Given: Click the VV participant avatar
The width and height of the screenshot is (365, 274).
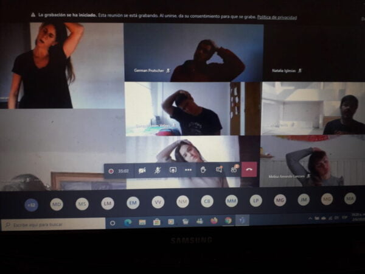Looking at the screenshot, I should pyautogui.click(x=158, y=202).
